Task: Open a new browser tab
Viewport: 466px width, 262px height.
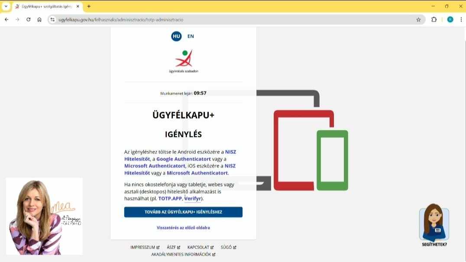Action: coord(89,6)
